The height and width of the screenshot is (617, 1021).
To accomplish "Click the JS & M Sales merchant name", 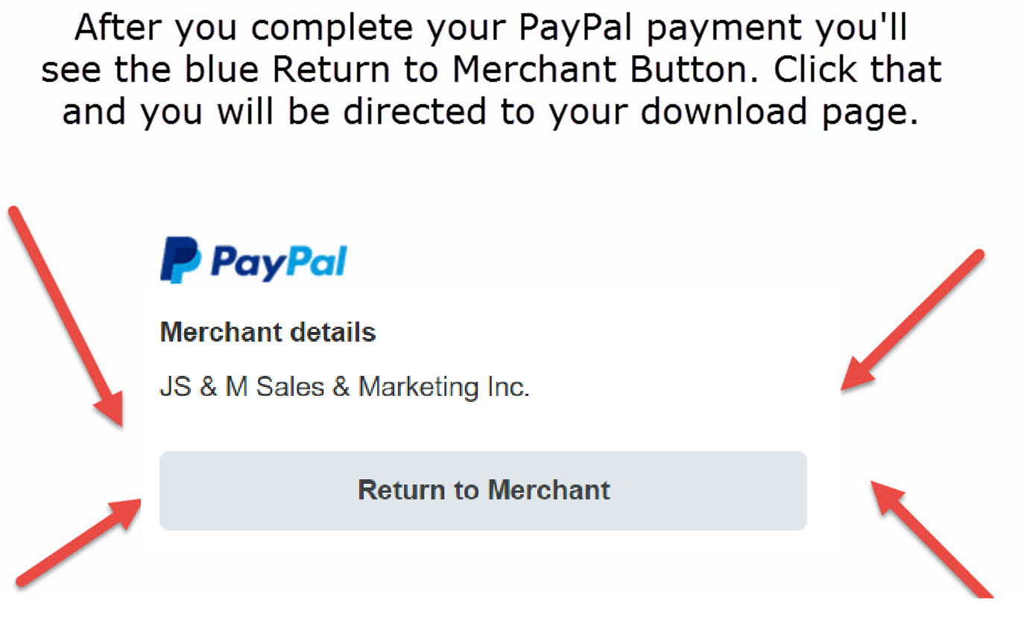I will click(345, 387).
